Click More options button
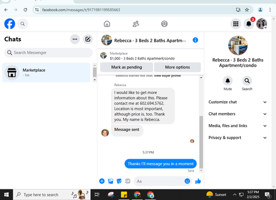The height and width of the screenshot is (200, 276). point(177,67)
